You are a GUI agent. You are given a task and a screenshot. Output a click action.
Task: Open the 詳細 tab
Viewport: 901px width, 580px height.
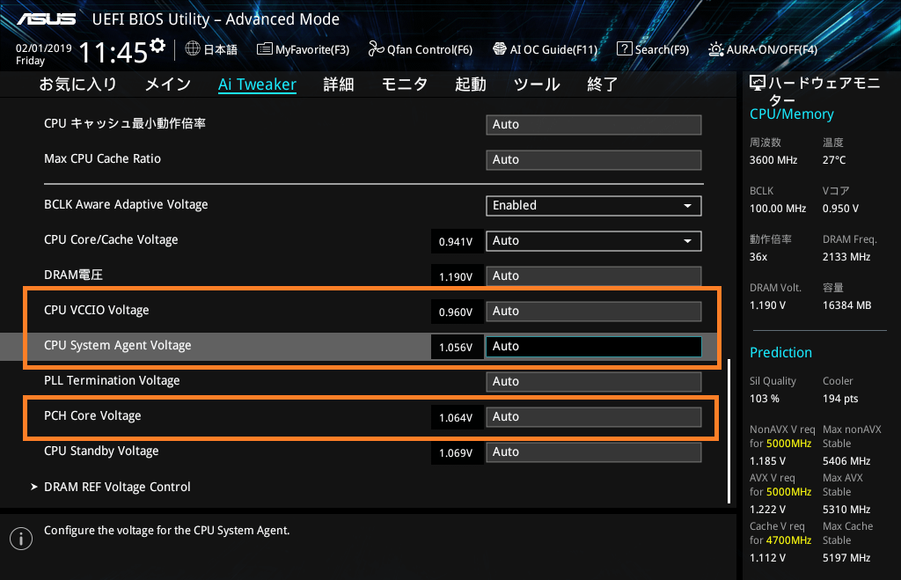(339, 84)
